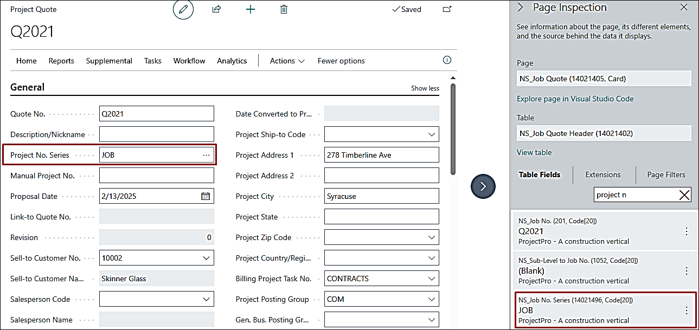Click the share icon
Image resolution: width=699 pixels, height=330 pixels.
pyautogui.click(x=216, y=9)
